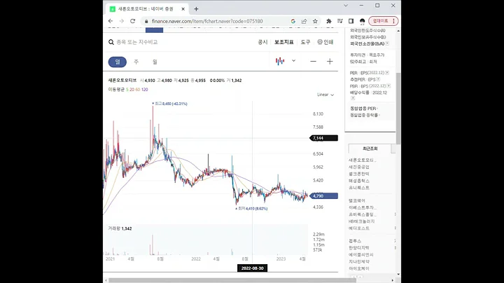The image size is (504, 283).
Task: Click the 이동평균 moving average label
Action: tap(116, 90)
